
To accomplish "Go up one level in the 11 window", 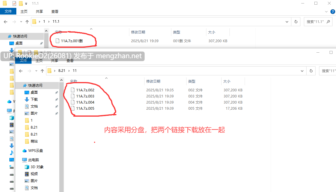I will tap(42, 71).
